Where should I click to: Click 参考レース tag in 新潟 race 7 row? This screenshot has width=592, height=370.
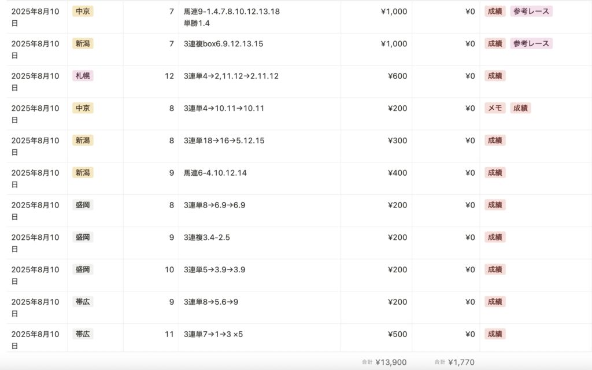click(x=531, y=43)
